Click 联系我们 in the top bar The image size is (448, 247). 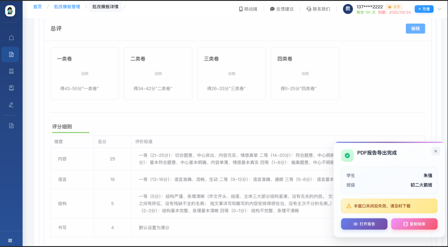pos(318,9)
